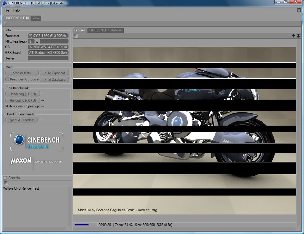This screenshot has width=304, height=234.
Task: Click the Console vertical scrollbar
Action: (70, 207)
